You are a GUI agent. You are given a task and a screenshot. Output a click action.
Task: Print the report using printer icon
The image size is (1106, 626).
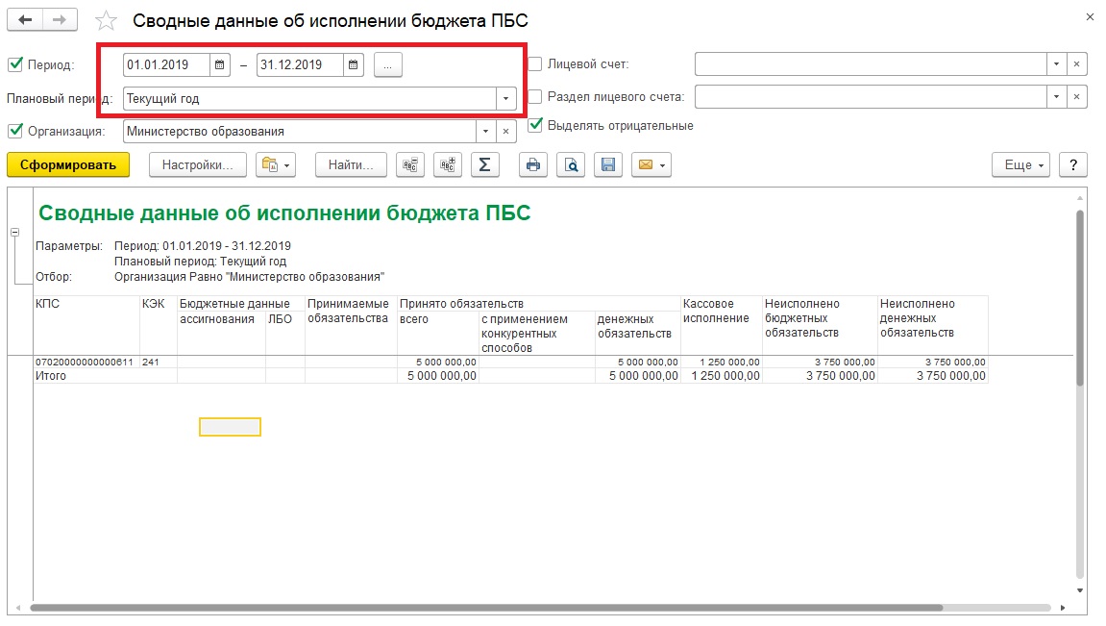pyautogui.click(x=533, y=165)
